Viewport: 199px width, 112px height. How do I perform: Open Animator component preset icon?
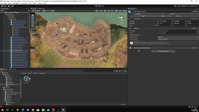tap(196, 28)
